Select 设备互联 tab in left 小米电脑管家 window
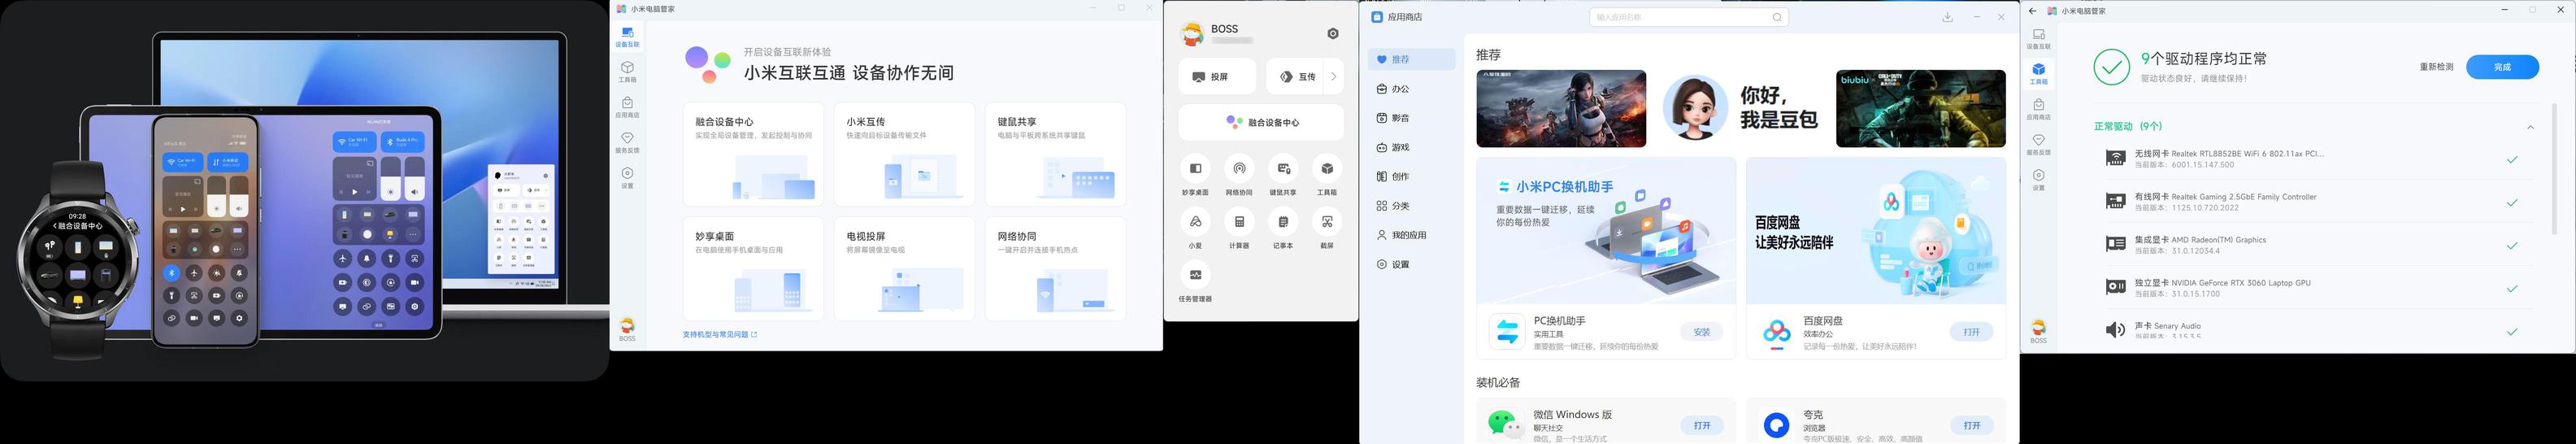Viewport: 2576px width, 444px height. click(x=627, y=36)
